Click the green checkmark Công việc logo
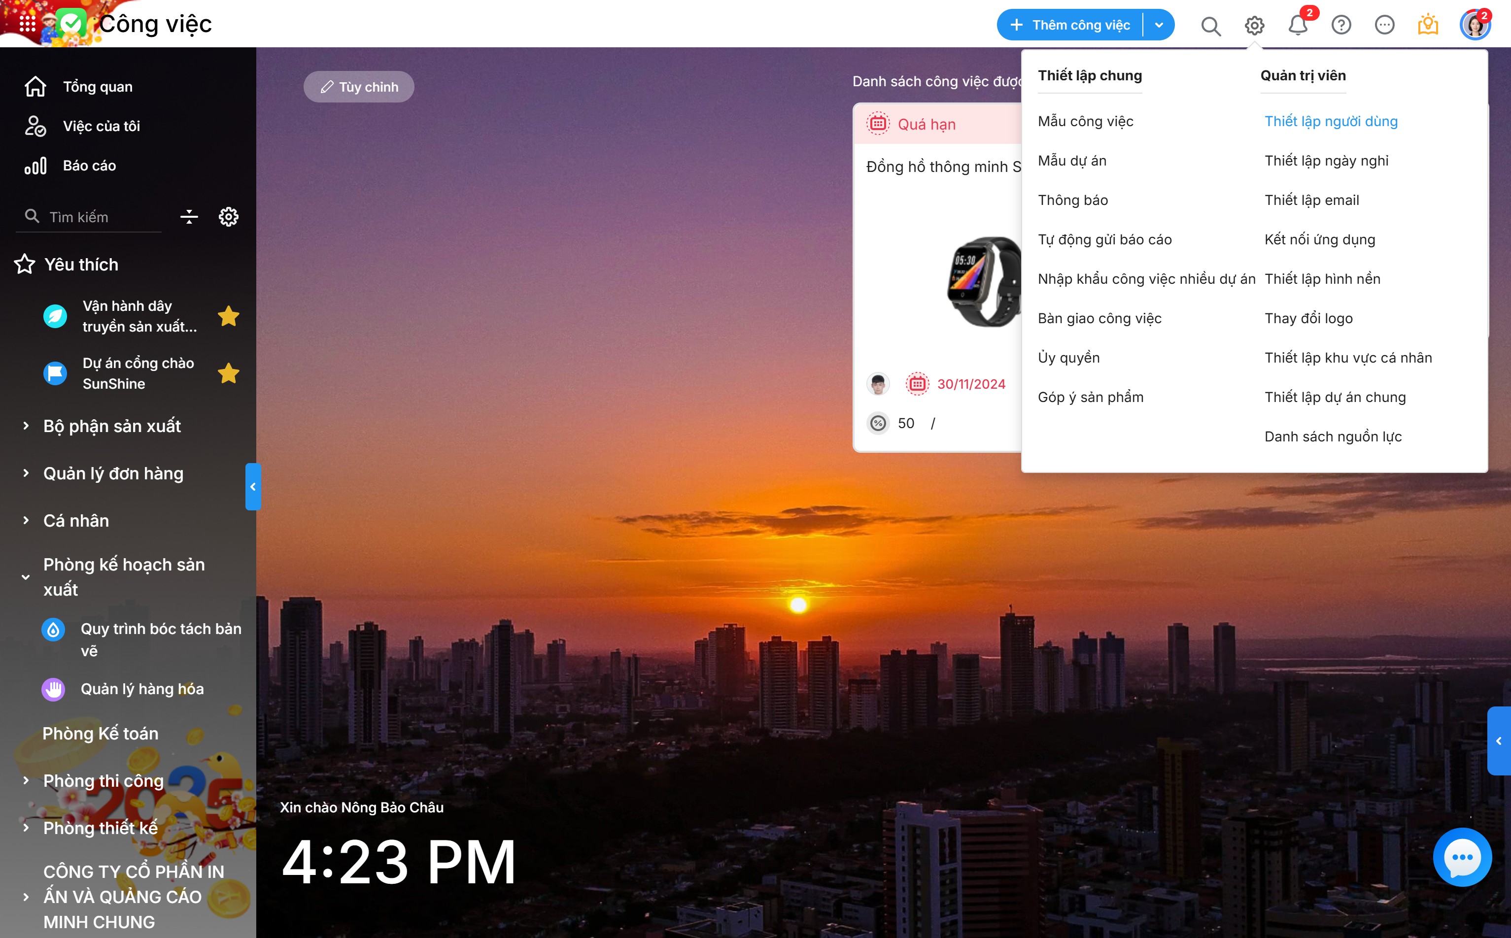1511x938 pixels. click(71, 24)
